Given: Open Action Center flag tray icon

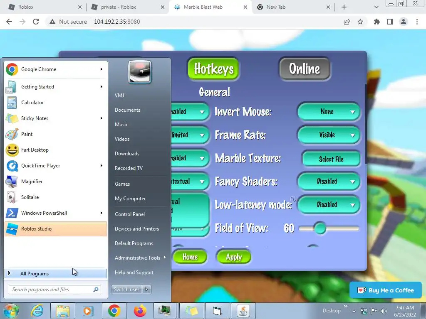Looking at the screenshot, I should point(374,311).
